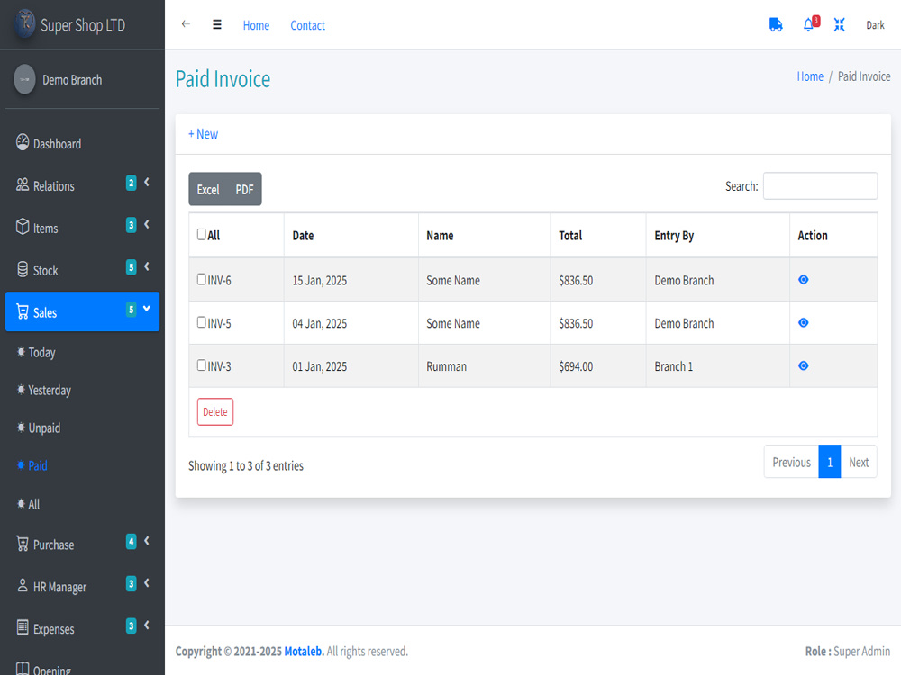
Task: Click the Dashboard gauge icon
Action: coord(23,142)
